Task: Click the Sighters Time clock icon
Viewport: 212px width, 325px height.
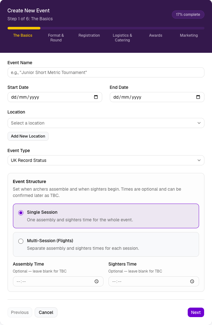Action: click(192, 281)
